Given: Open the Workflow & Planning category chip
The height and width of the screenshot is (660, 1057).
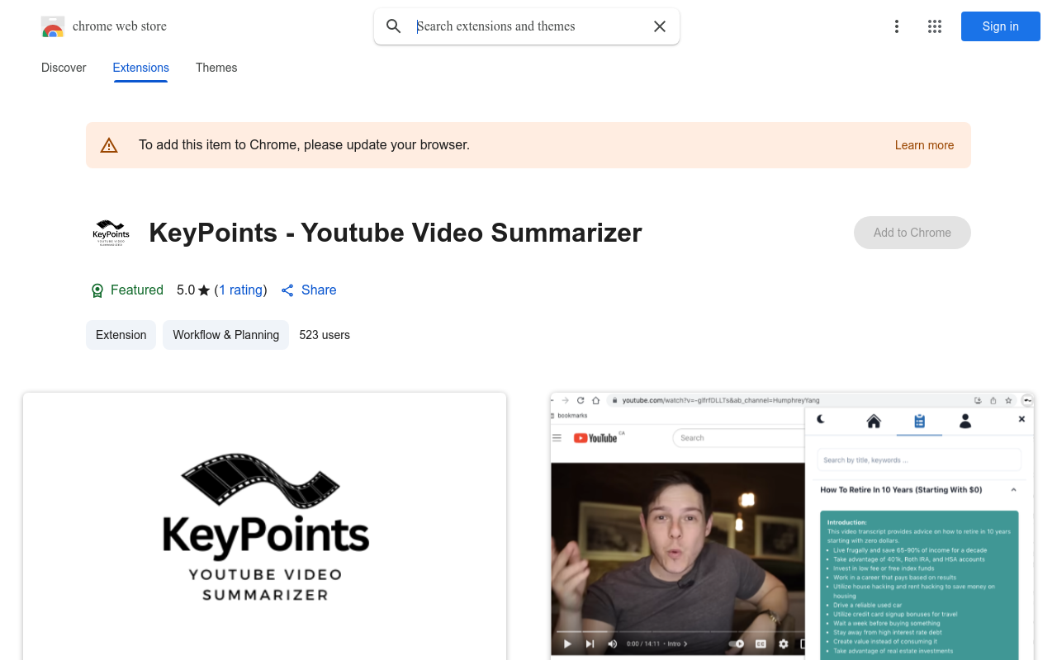Looking at the screenshot, I should (226, 335).
